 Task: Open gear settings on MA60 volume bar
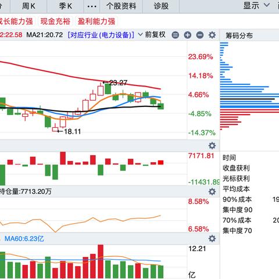point(212,238)
